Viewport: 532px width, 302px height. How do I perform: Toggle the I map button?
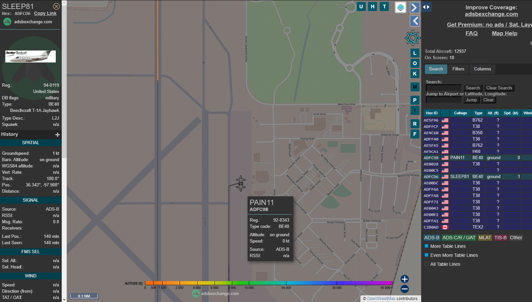pyautogui.click(x=415, y=110)
